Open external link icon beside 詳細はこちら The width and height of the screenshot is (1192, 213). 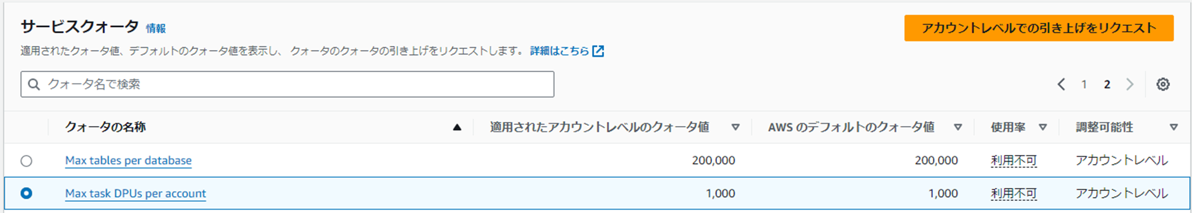point(598,51)
